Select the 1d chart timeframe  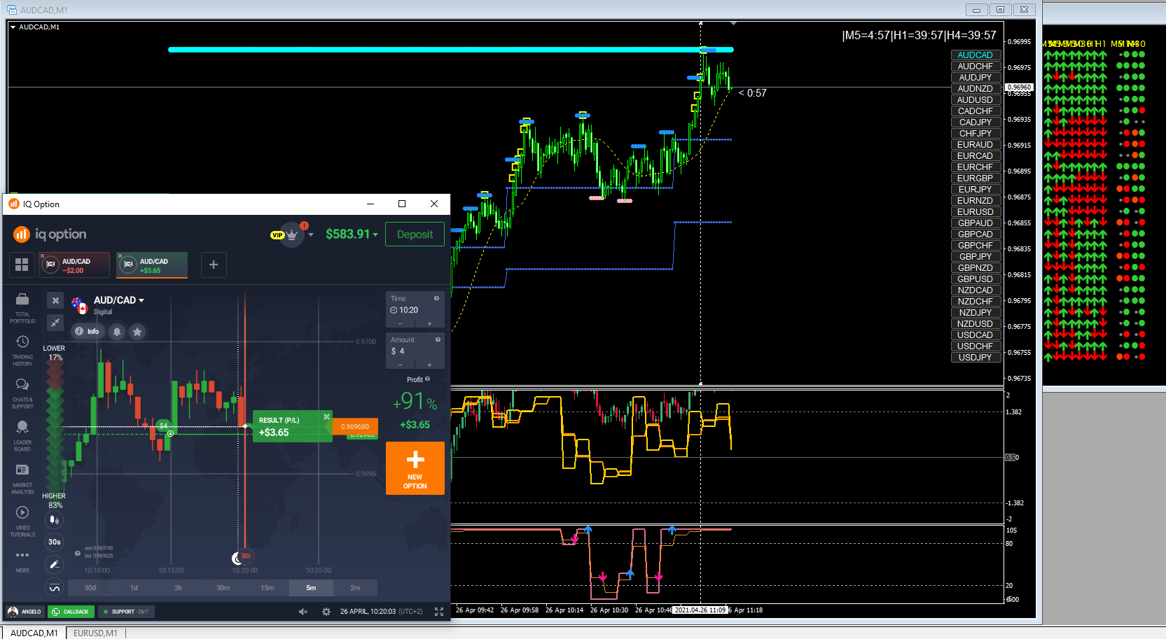[134, 588]
